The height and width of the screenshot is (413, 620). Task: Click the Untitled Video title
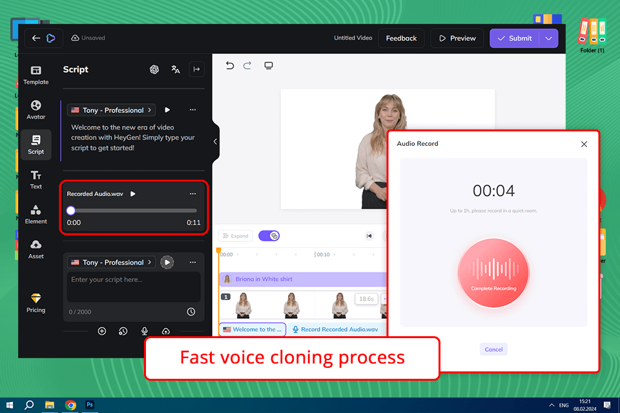pos(353,38)
